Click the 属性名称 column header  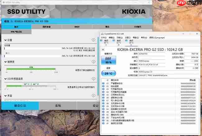[115, 80]
